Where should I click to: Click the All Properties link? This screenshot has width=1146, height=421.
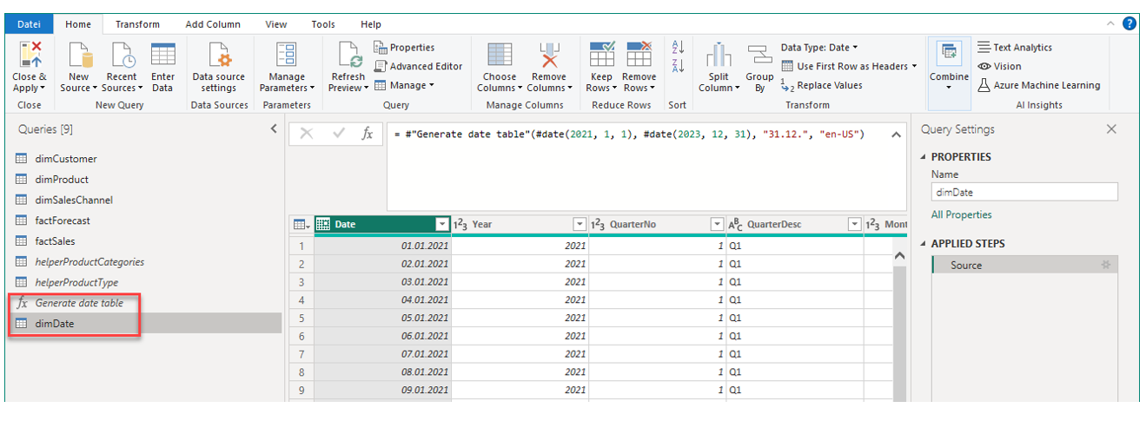pos(961,214)
